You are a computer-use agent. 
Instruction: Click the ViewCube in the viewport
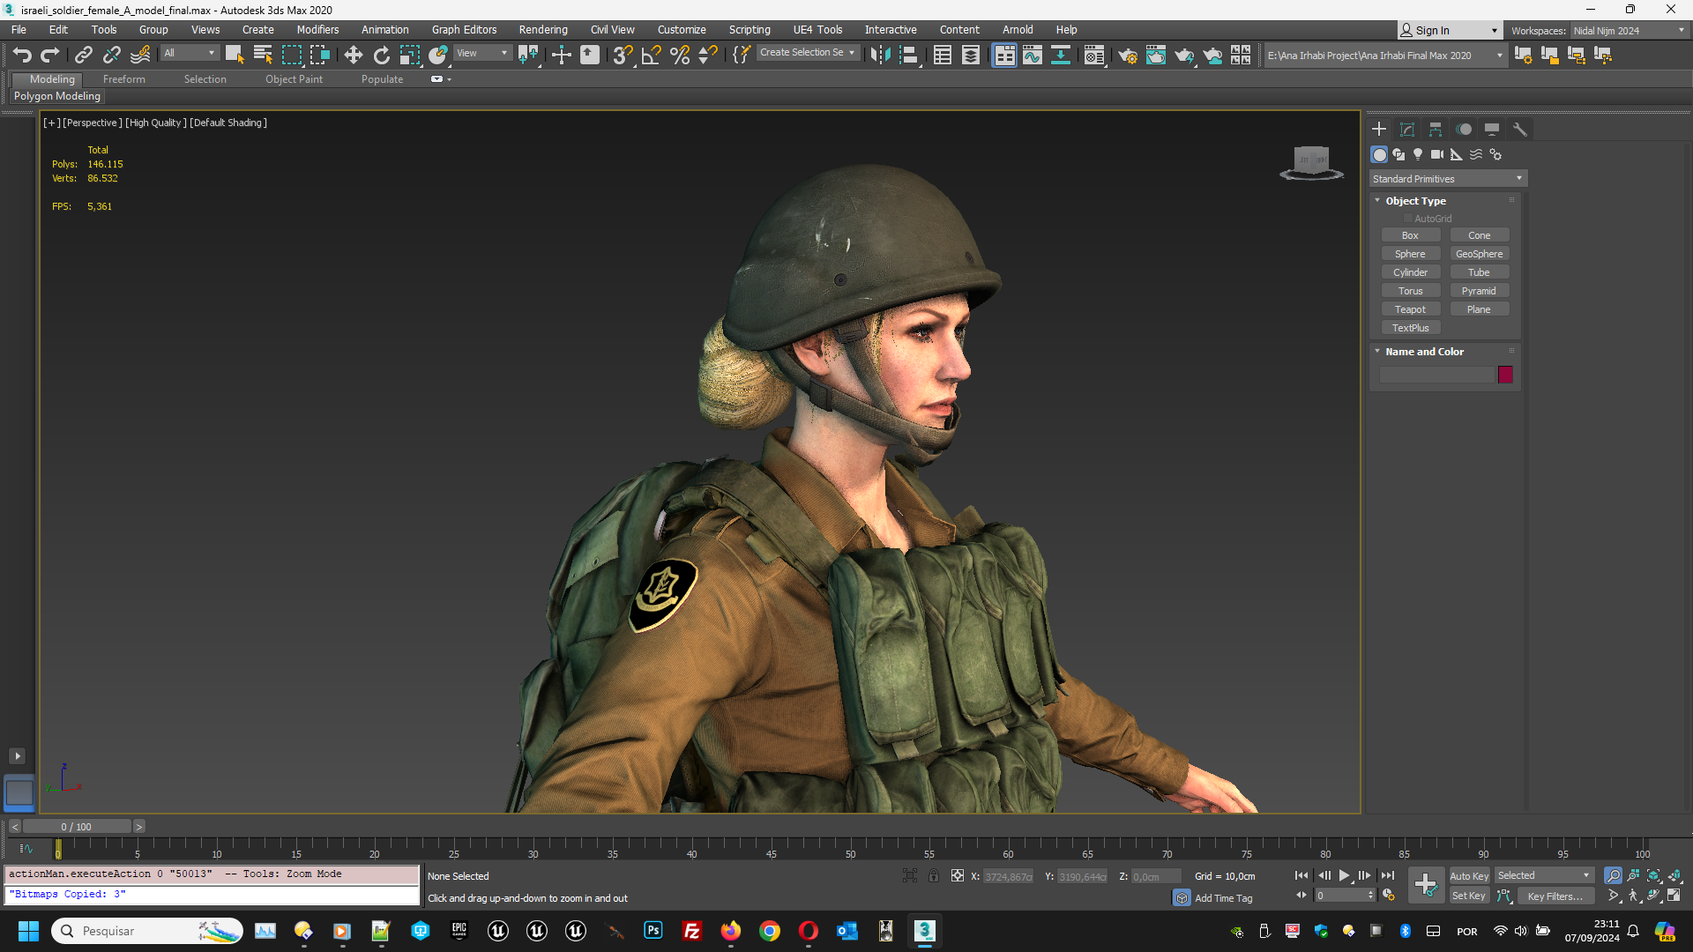tap(1311, 163)
